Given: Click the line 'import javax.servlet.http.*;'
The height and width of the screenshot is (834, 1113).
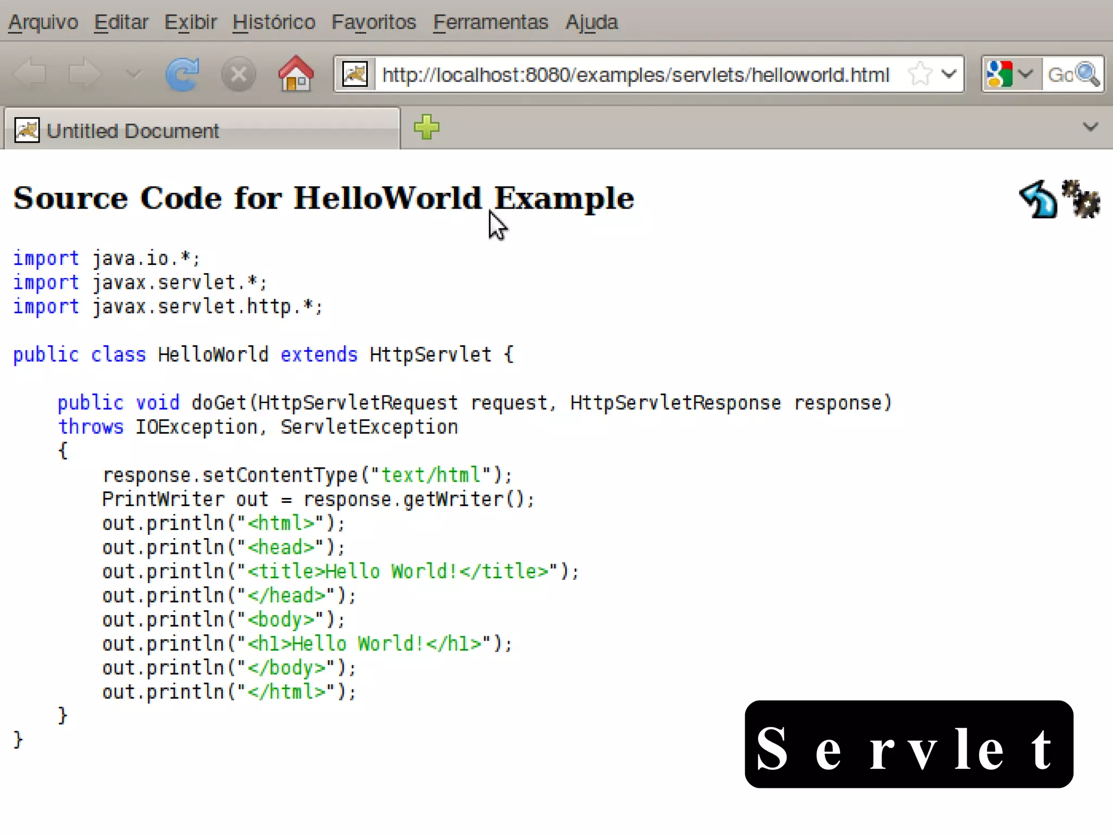Looking at the screenshot, I should coord(168,306).
